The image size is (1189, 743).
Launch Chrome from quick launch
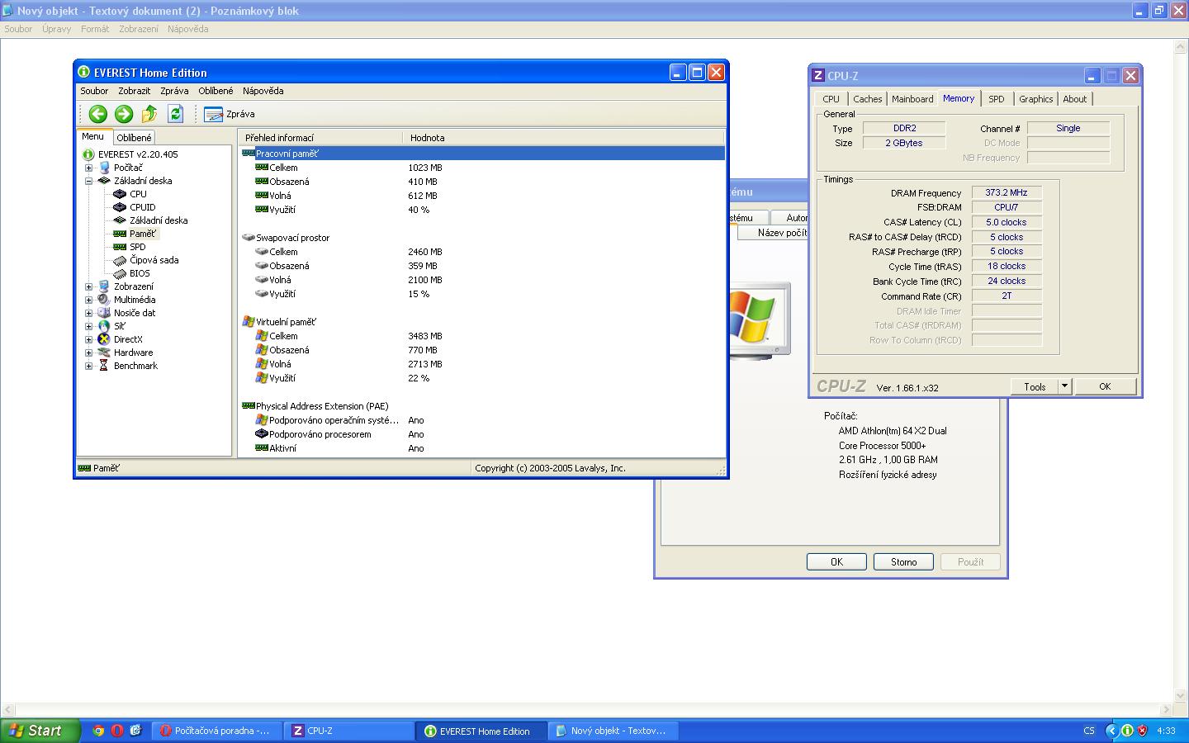click(98, 731)
